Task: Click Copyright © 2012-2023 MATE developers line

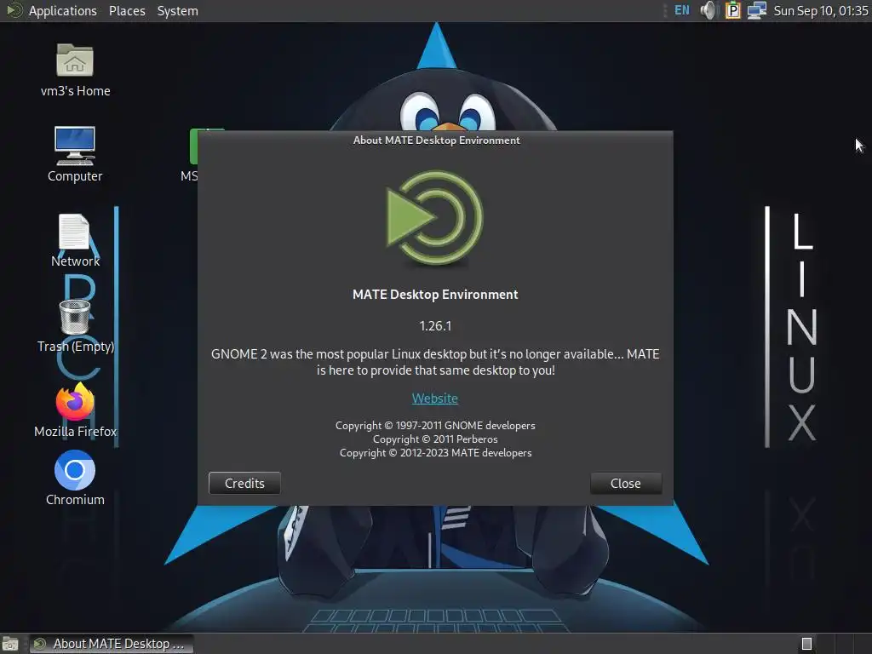Action: tap(435, 453)
